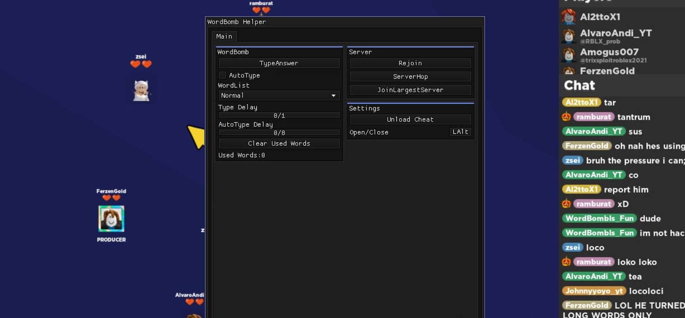The width and height of the screenshot is (685, 318).
Task: Open the WordList Normal dropdown
Action: click(279, 95)
